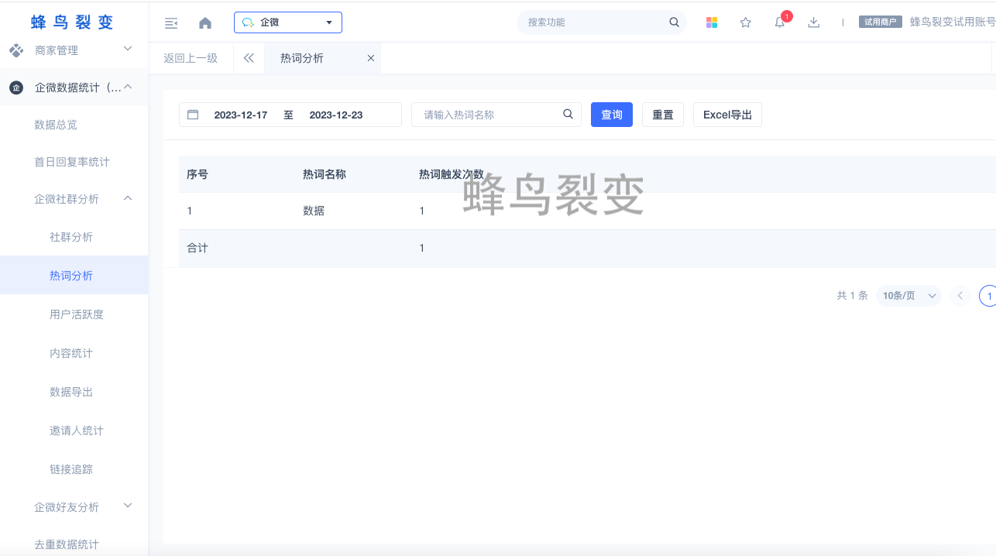Open the download center icon

813,22
